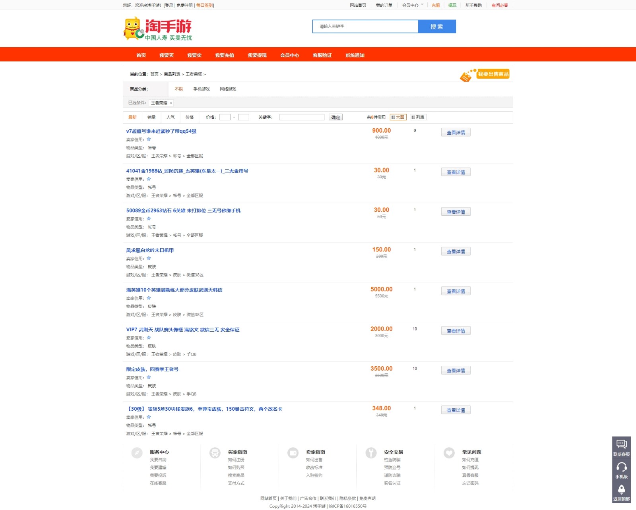The width and height of the screenshot is (636, 510).
Task: Expand 会员中心 dropdown in top bar
Action: 413,5
